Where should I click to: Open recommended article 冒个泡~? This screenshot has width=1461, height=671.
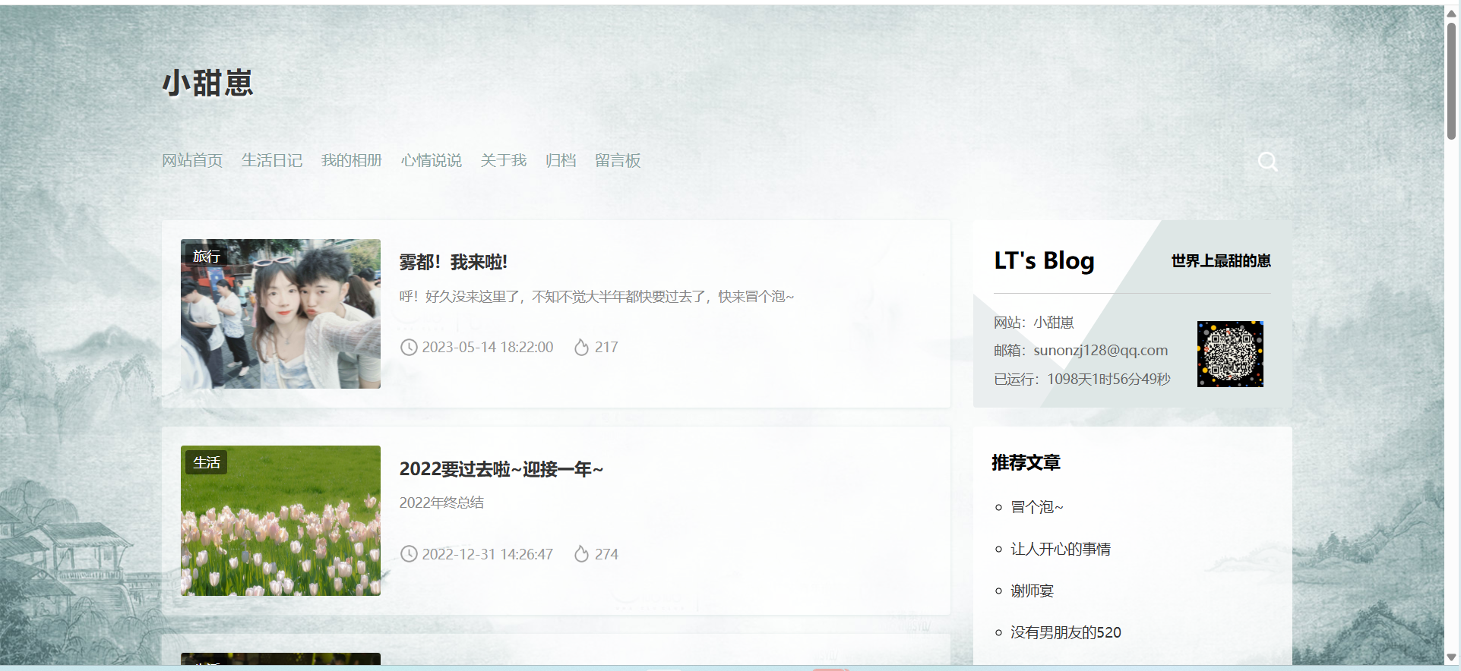point(1036,507)
